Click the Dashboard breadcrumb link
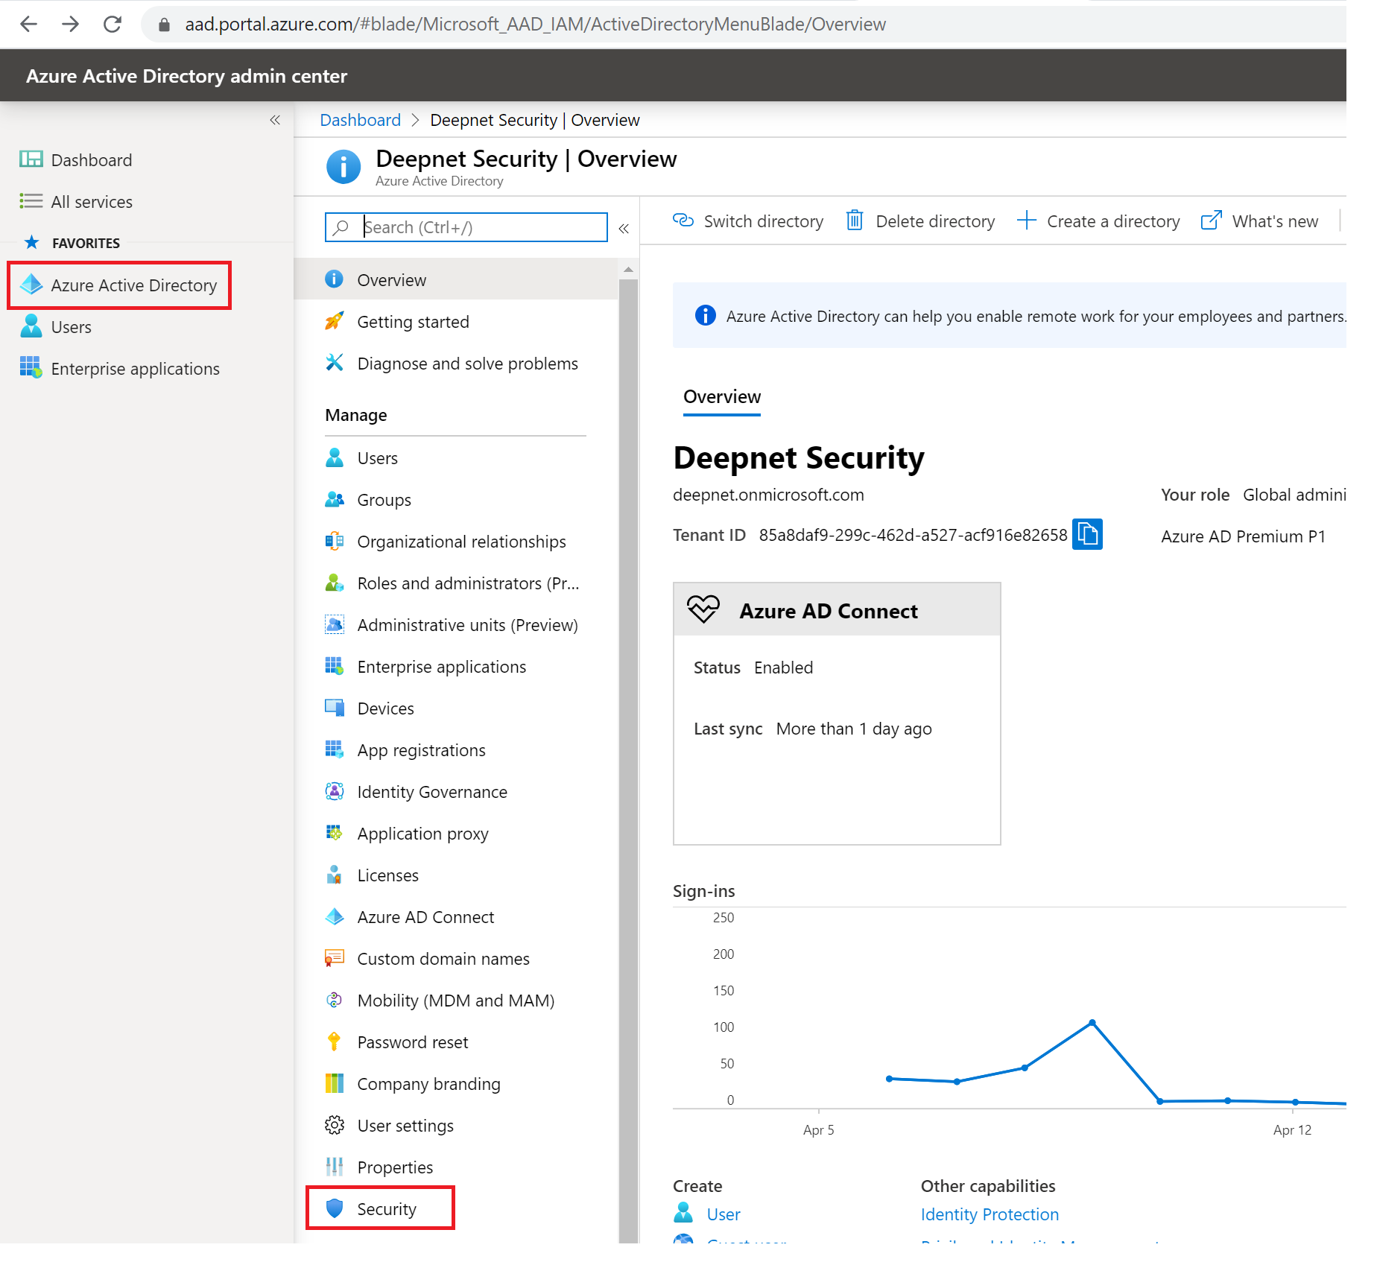Screen dimensions: 1374x1265 coord(360,120)
